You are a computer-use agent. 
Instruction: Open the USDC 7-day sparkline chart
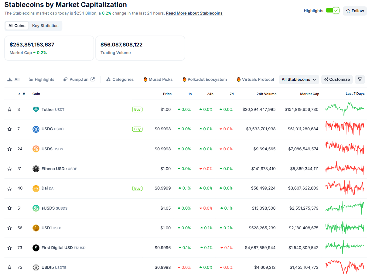pos(345,128)
